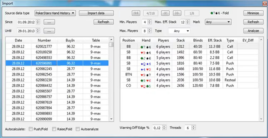Click the Analyze button
268x138 pixels.
click(x=253, y=31)
